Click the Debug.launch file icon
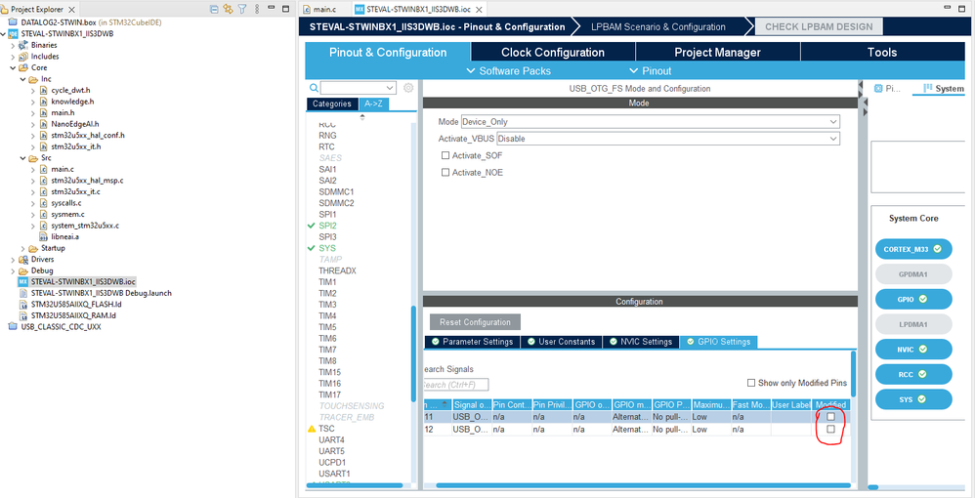Viewport: 975px width, 498px height. coord(23,293)
